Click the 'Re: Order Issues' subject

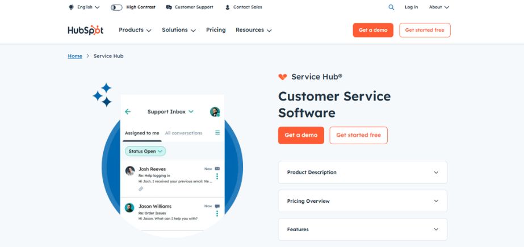coord(152,213)
